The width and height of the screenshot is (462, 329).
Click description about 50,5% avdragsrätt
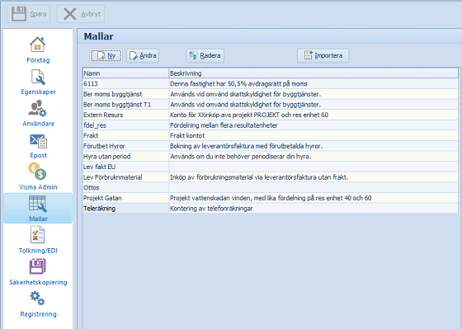tap(238, 84)
